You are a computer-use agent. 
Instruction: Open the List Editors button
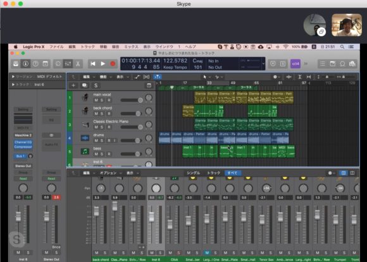coord(323,64)
